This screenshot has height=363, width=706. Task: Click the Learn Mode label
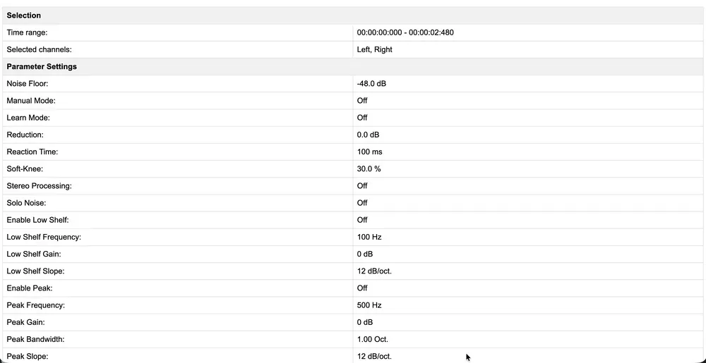pyautogui.click(x=28, y=118)
